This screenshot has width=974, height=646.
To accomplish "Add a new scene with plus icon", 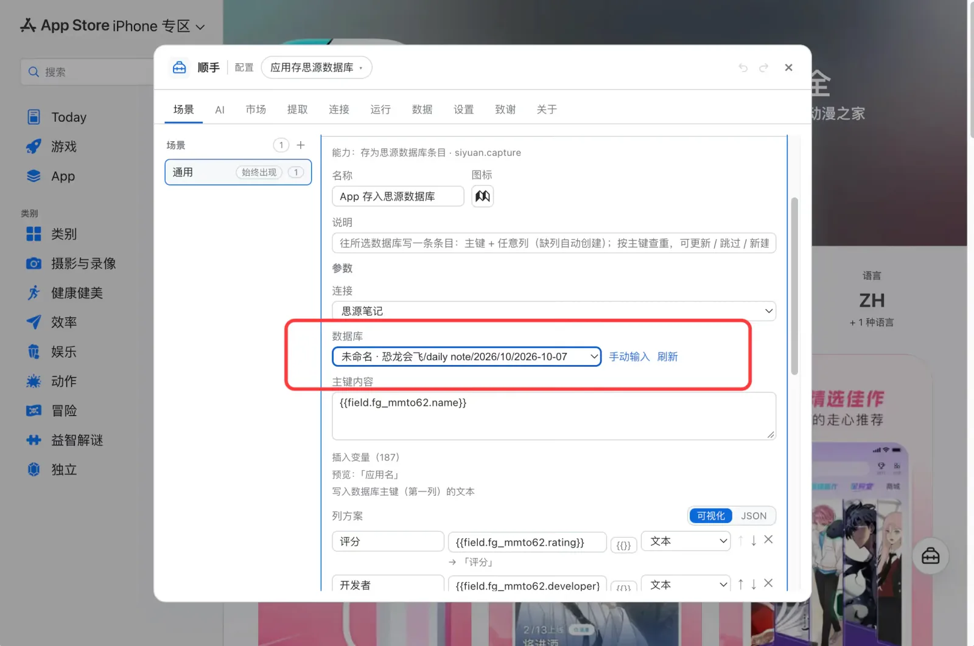I will [x=301, y=145].
